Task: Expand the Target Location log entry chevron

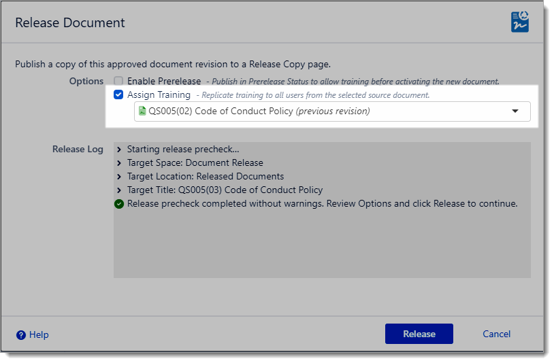Action: [x=120, y=177]
